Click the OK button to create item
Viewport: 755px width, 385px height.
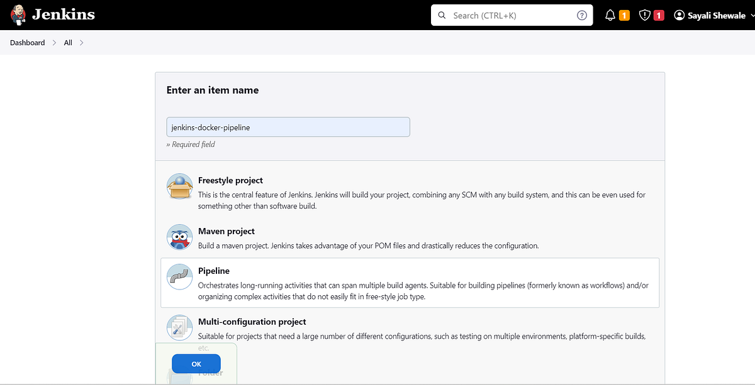[196, 364]
